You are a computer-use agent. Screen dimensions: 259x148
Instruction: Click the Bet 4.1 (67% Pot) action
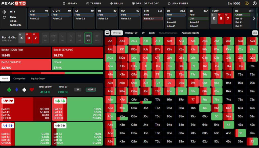pyautogui.click(x=77, y=52)
